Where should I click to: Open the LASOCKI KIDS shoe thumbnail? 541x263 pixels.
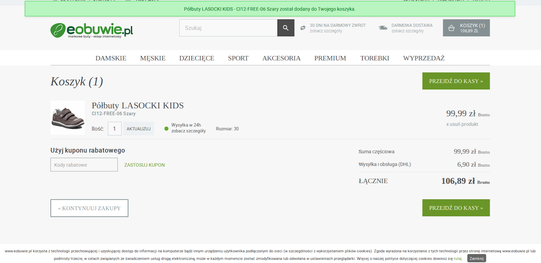point(67,117)
